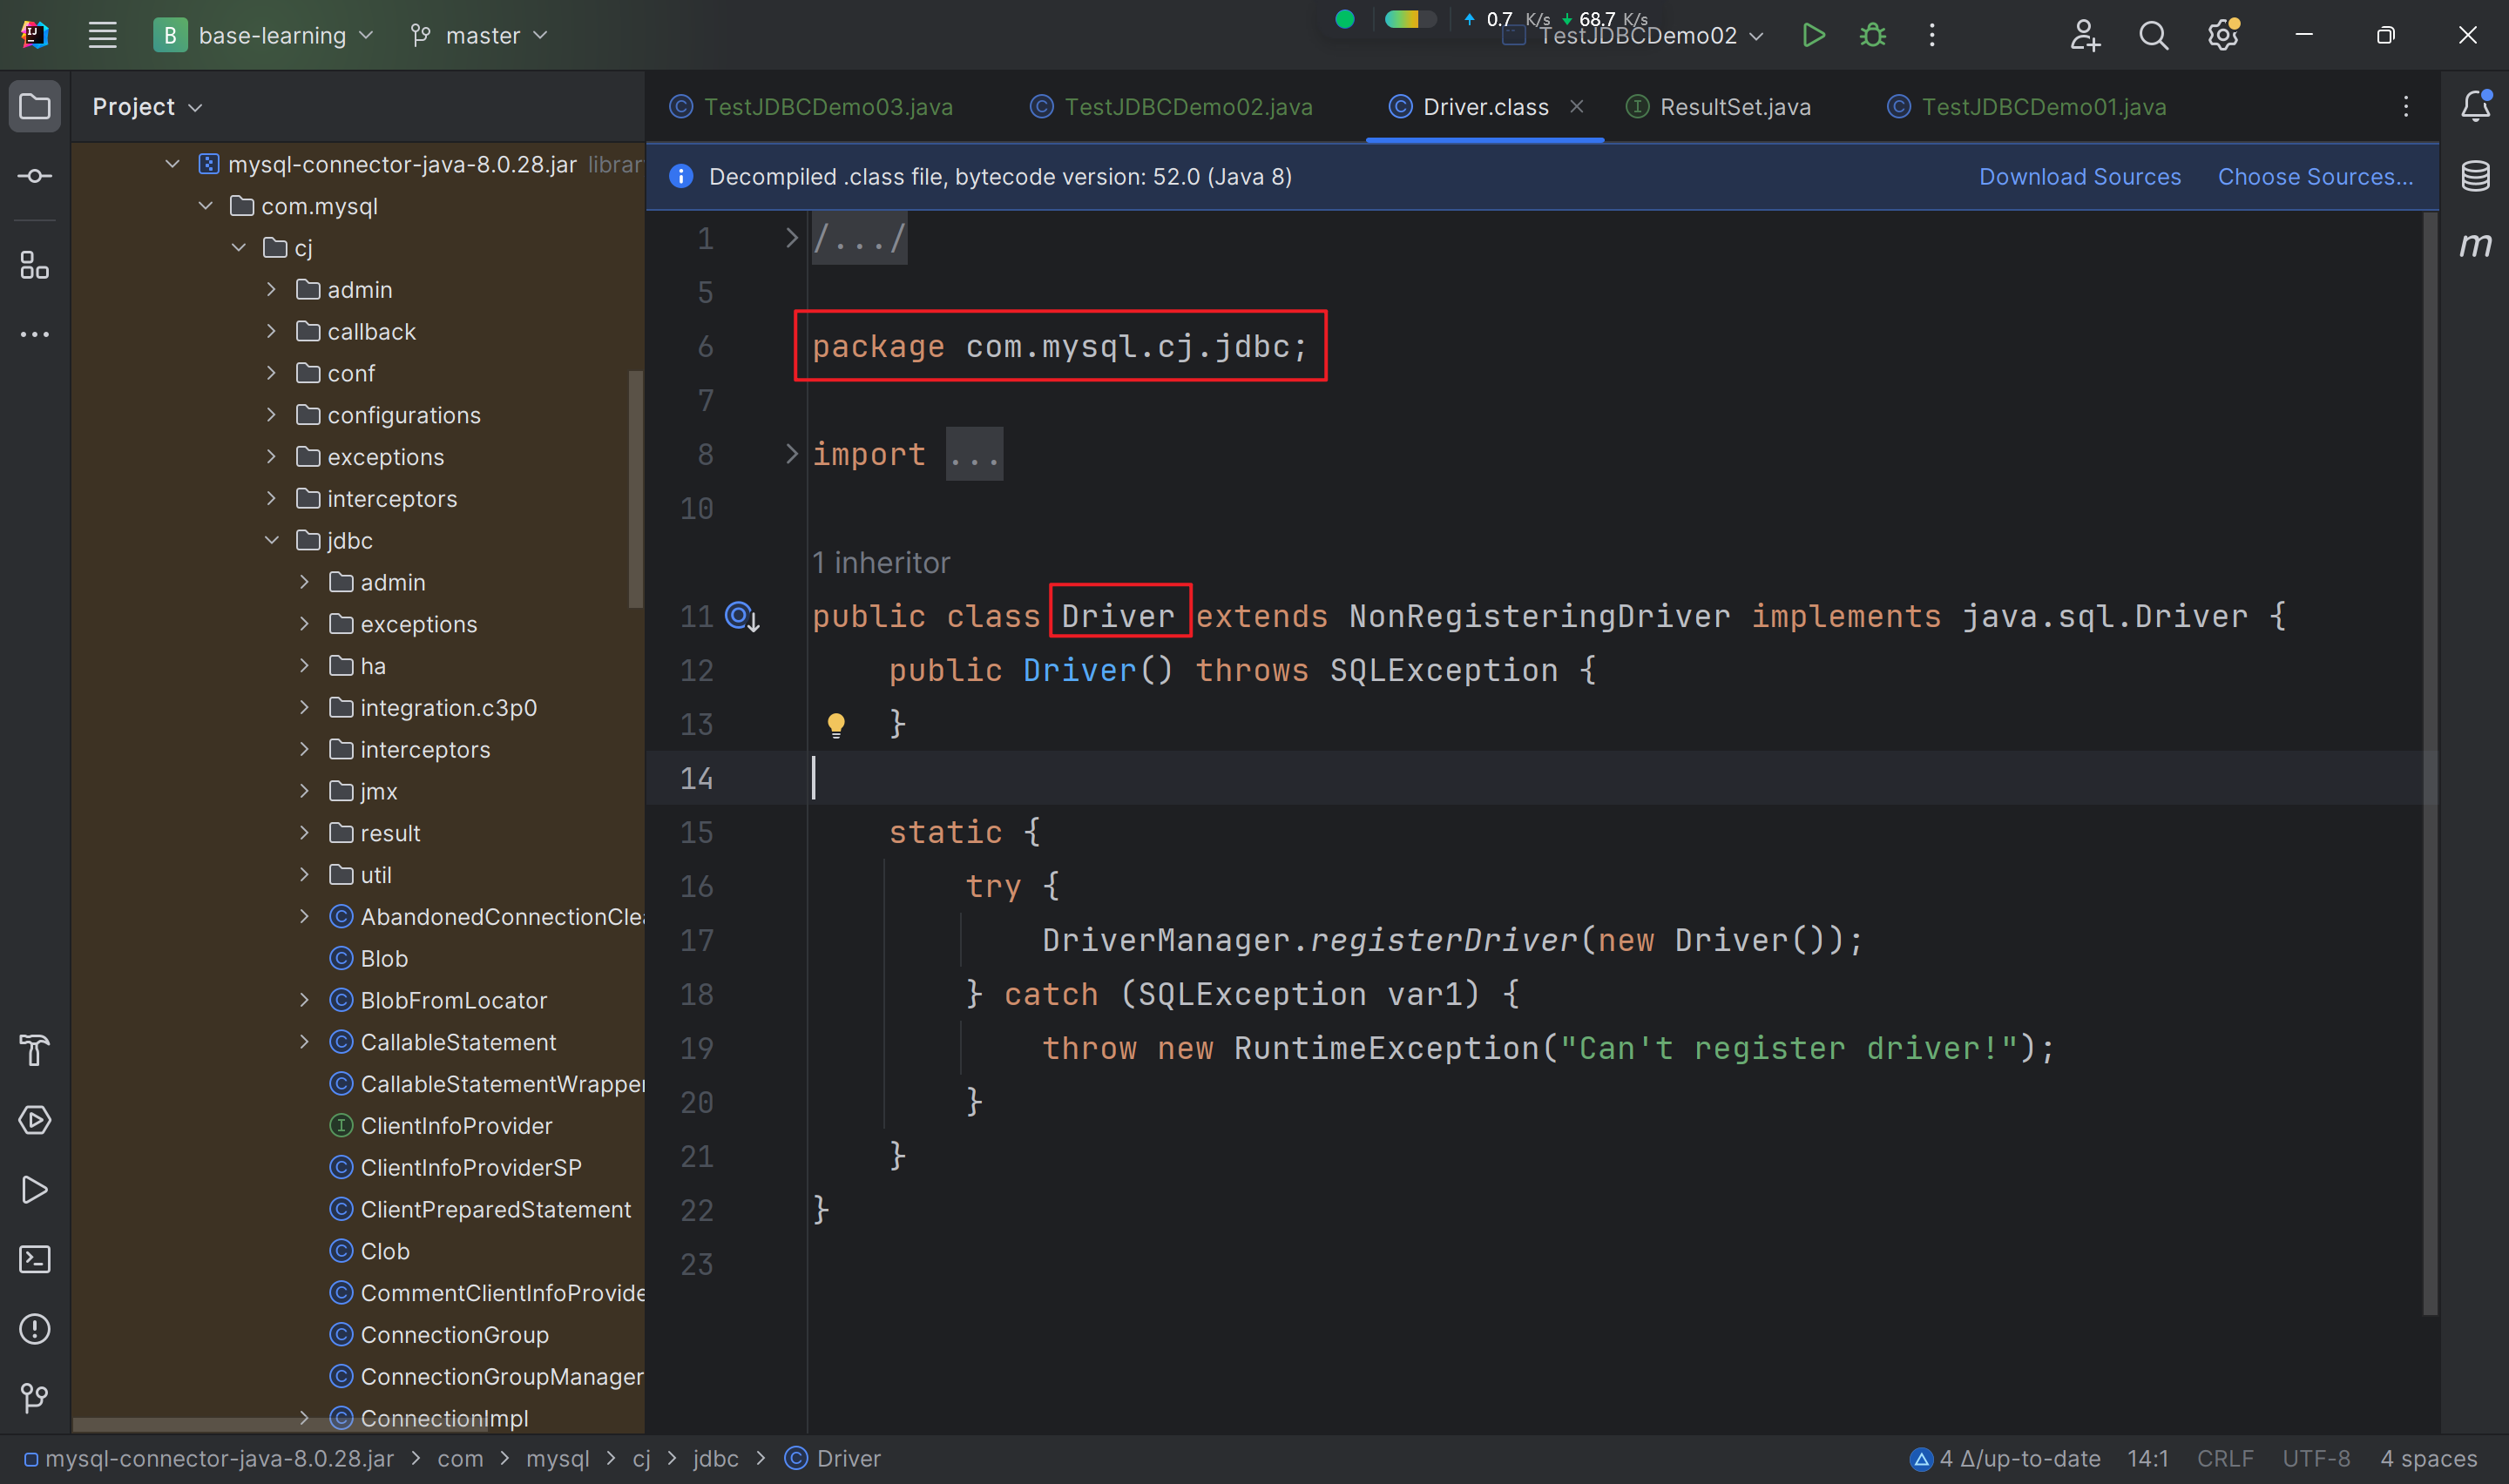
Task: Click the CRLF line separator widget
Action: (2225, 1458)
